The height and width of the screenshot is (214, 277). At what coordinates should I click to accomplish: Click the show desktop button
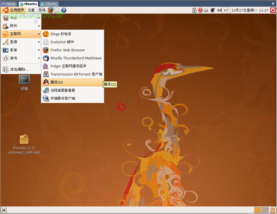(4, 210)
